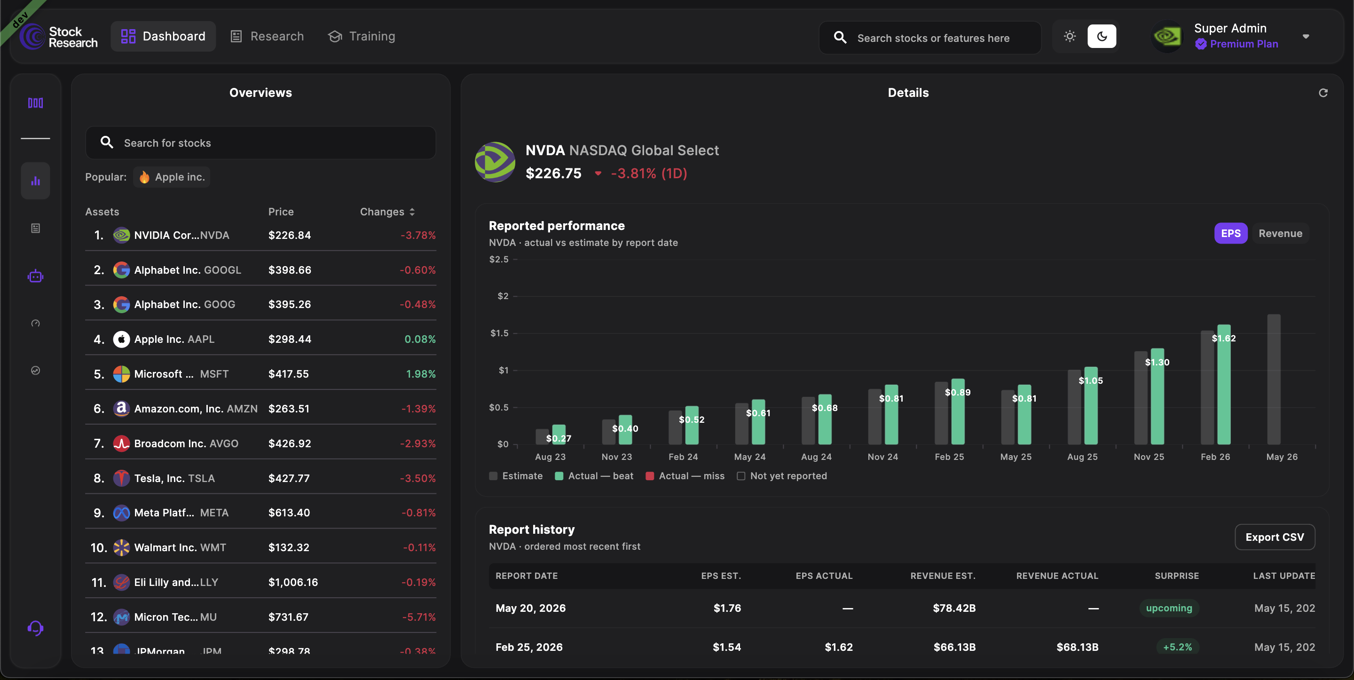1354x680 pixels.
Task: Select the popular Apple inc. chip
Action: [x=171, y=177]
